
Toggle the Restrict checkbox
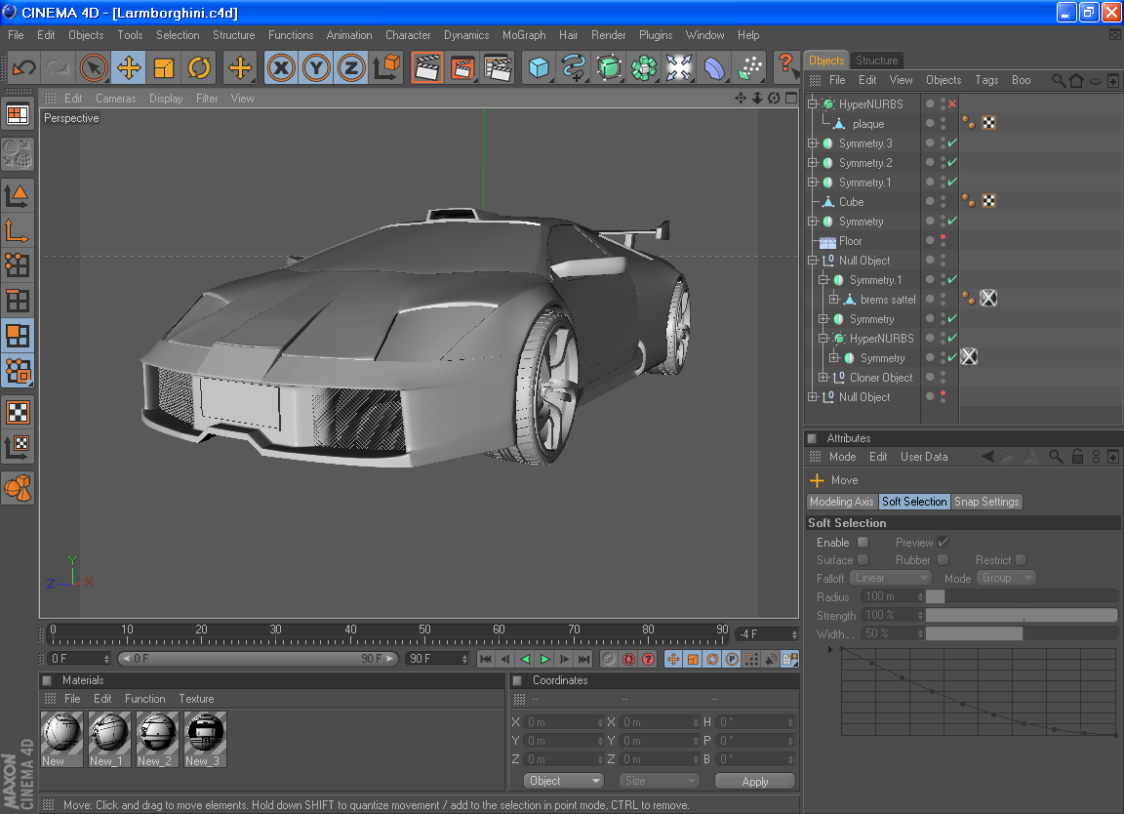(x=1021, y=559)
